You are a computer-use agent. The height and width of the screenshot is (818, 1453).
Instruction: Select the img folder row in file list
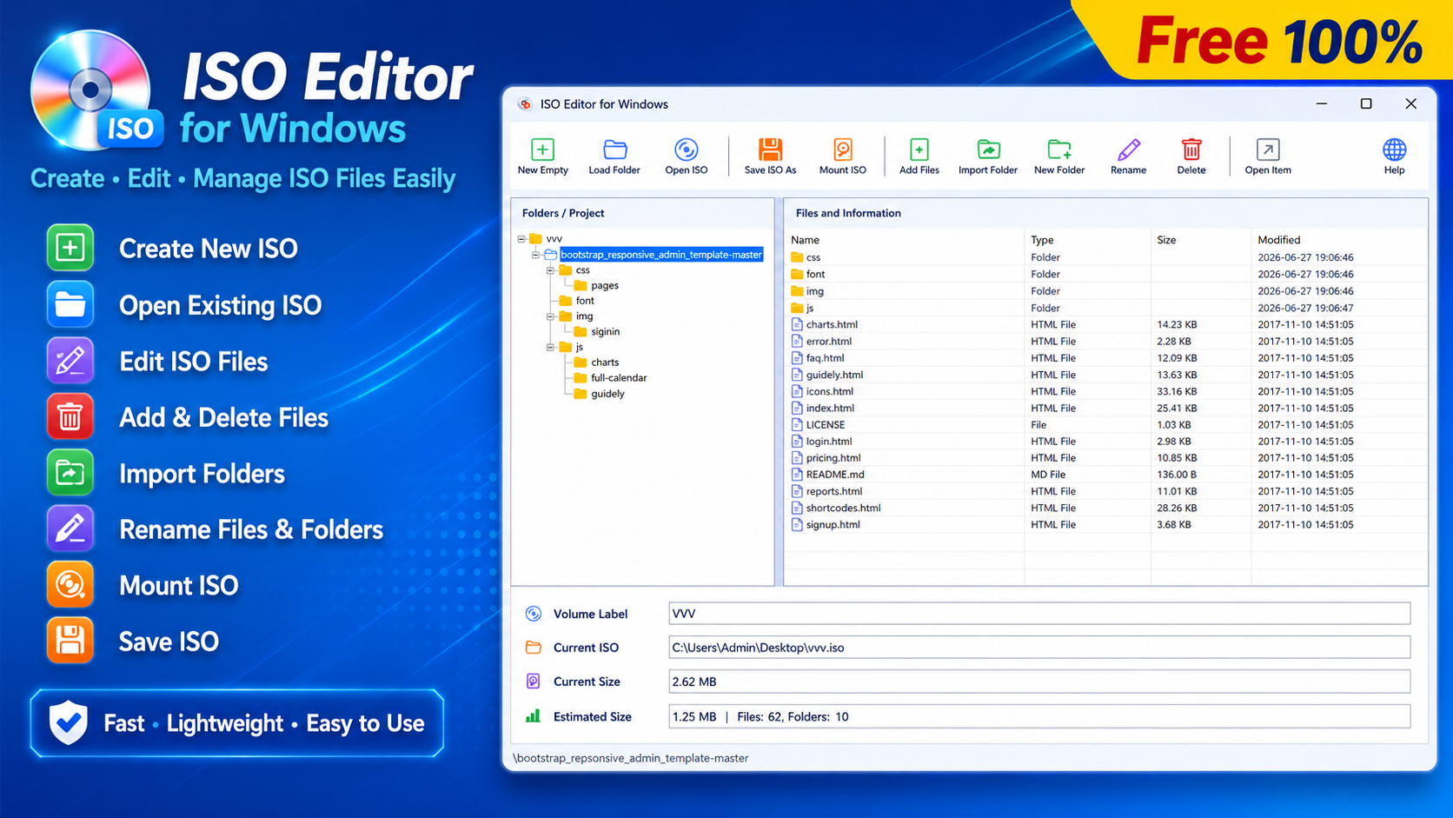coord(1105,291)
